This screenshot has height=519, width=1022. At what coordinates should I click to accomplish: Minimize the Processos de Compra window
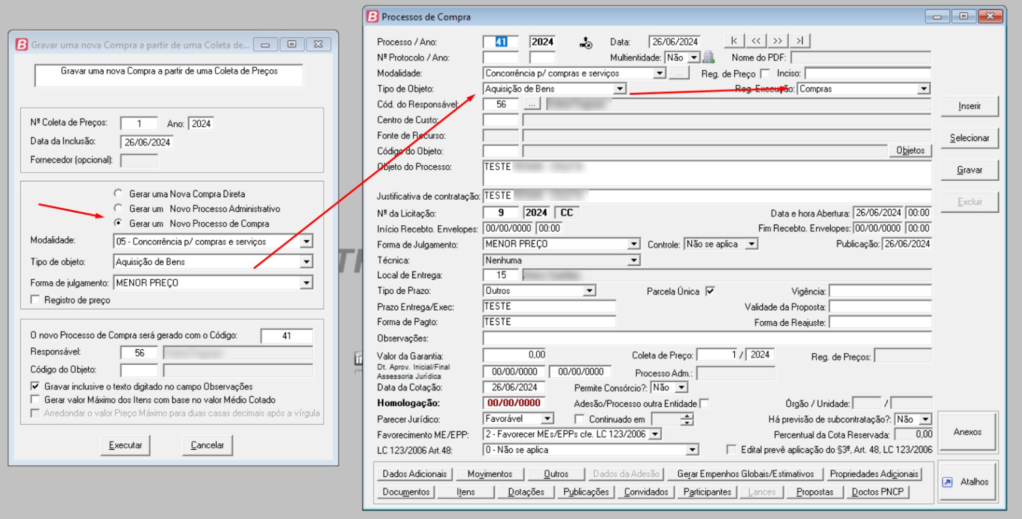click(937, 17)
